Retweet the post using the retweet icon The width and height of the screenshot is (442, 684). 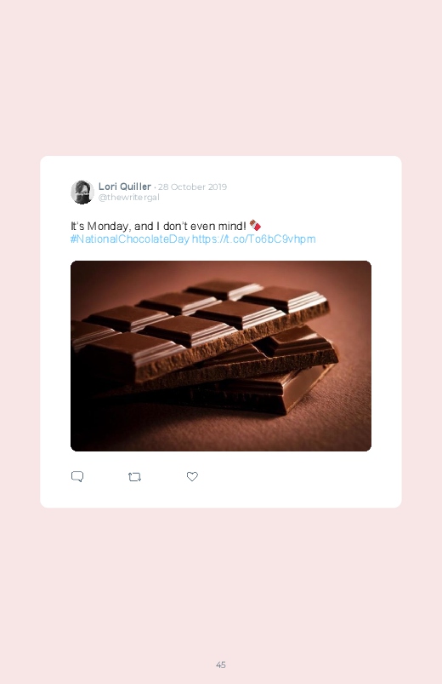(x=134, y=477)
